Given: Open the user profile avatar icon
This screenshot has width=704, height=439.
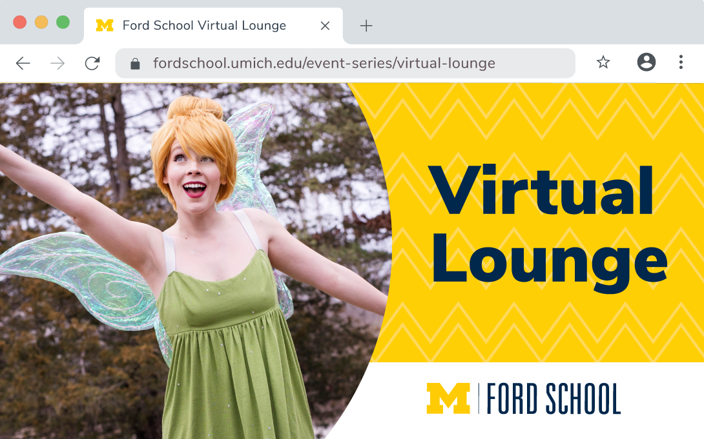Looking at the screenshot, I should tap(646, 63).
